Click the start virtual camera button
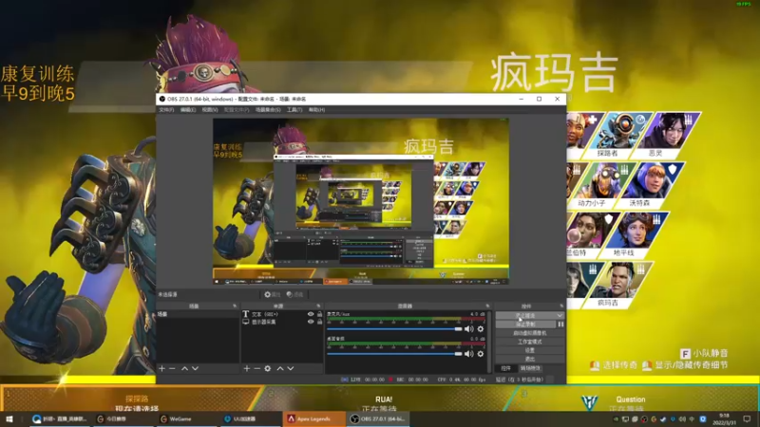This screenshot has width=760, height=427. (530, 333)
